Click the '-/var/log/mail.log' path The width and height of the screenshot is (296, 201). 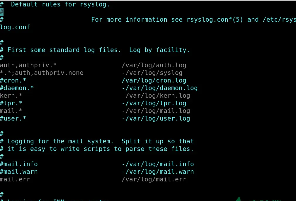tap(156, 111)
